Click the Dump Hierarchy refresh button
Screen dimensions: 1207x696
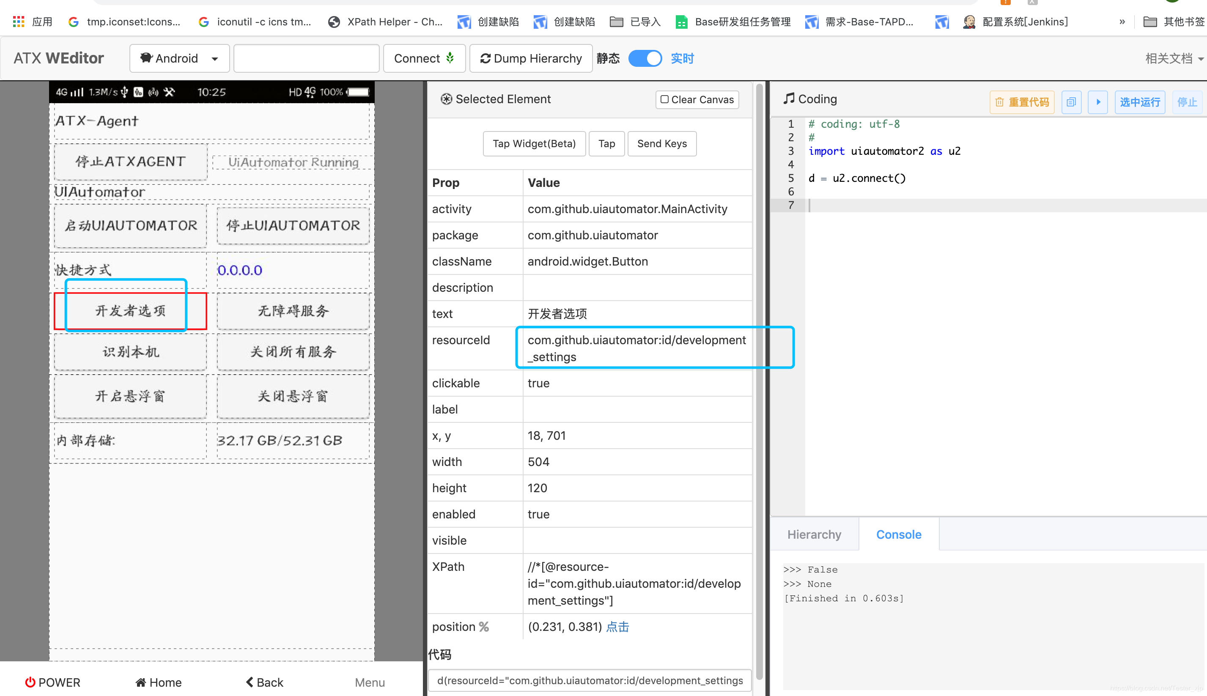[x=531, y=58]
